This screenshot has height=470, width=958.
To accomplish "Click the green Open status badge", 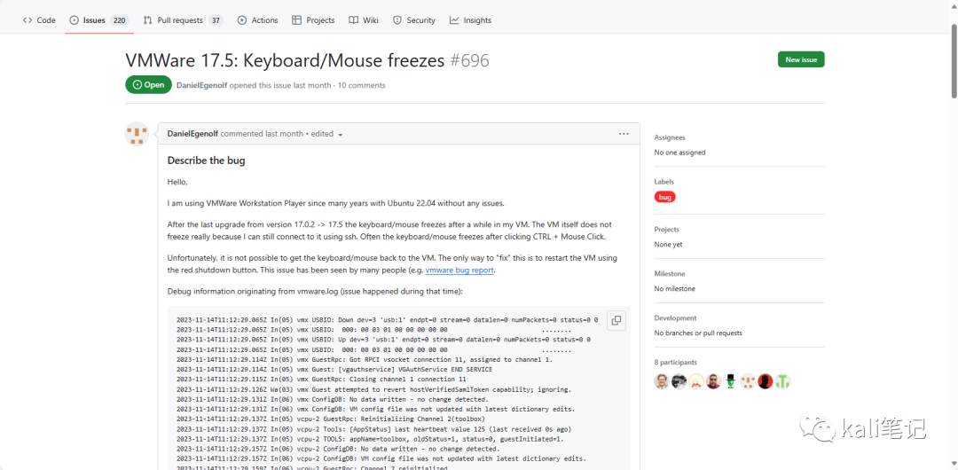I will 148,85.
